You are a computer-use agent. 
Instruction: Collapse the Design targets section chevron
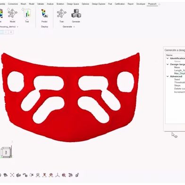click(168, 64)
